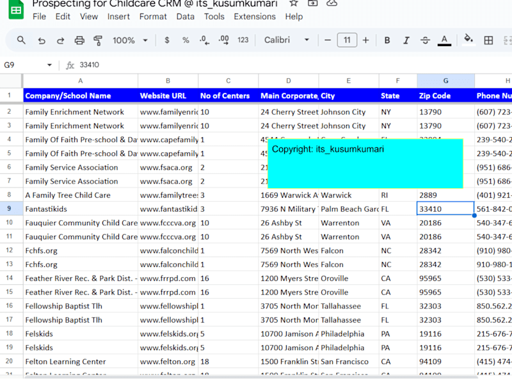Star this spreadsheet document

[x=294, y=3]
